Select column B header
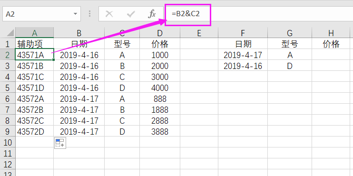Viewport: 353px width, 176px height. pos(79,33)
